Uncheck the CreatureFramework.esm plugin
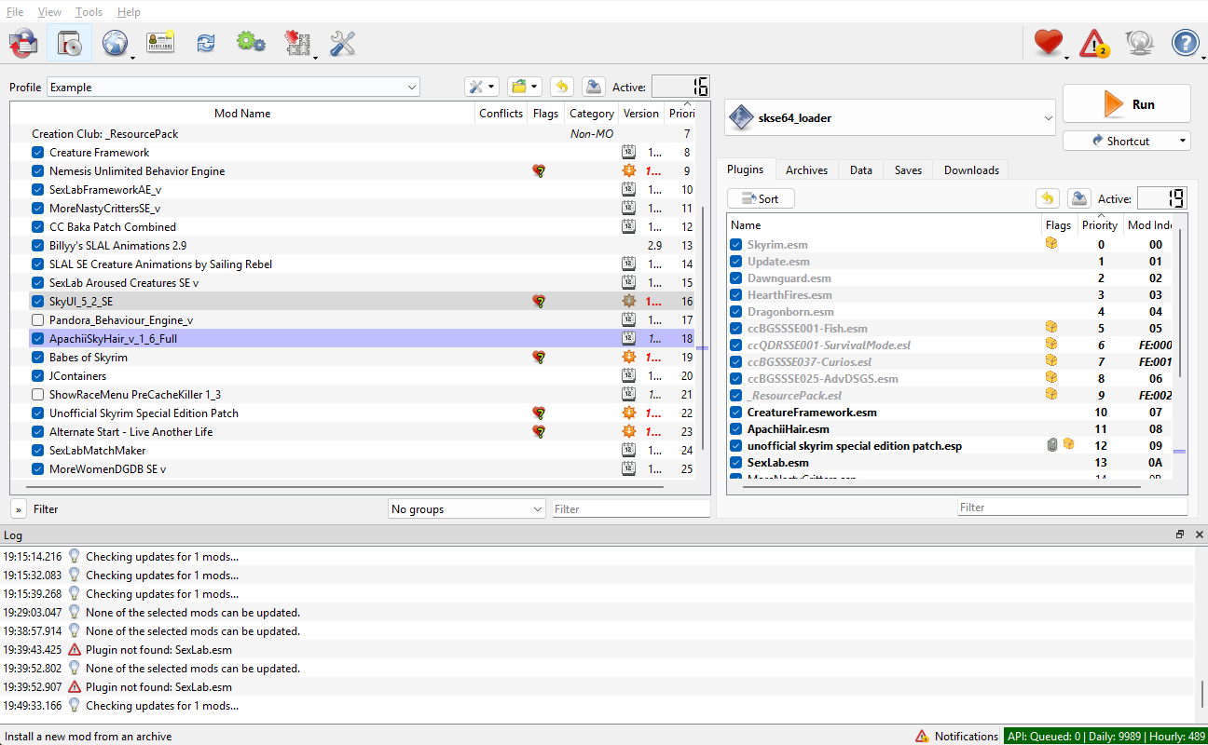This screenshot has height=745, width=1208. coord(736,413)
